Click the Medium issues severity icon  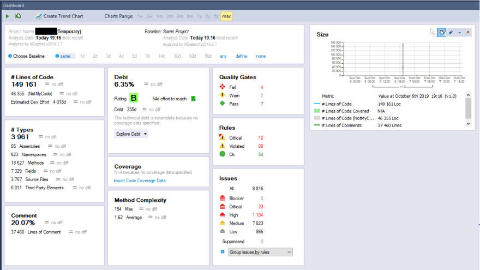point(223,223)
